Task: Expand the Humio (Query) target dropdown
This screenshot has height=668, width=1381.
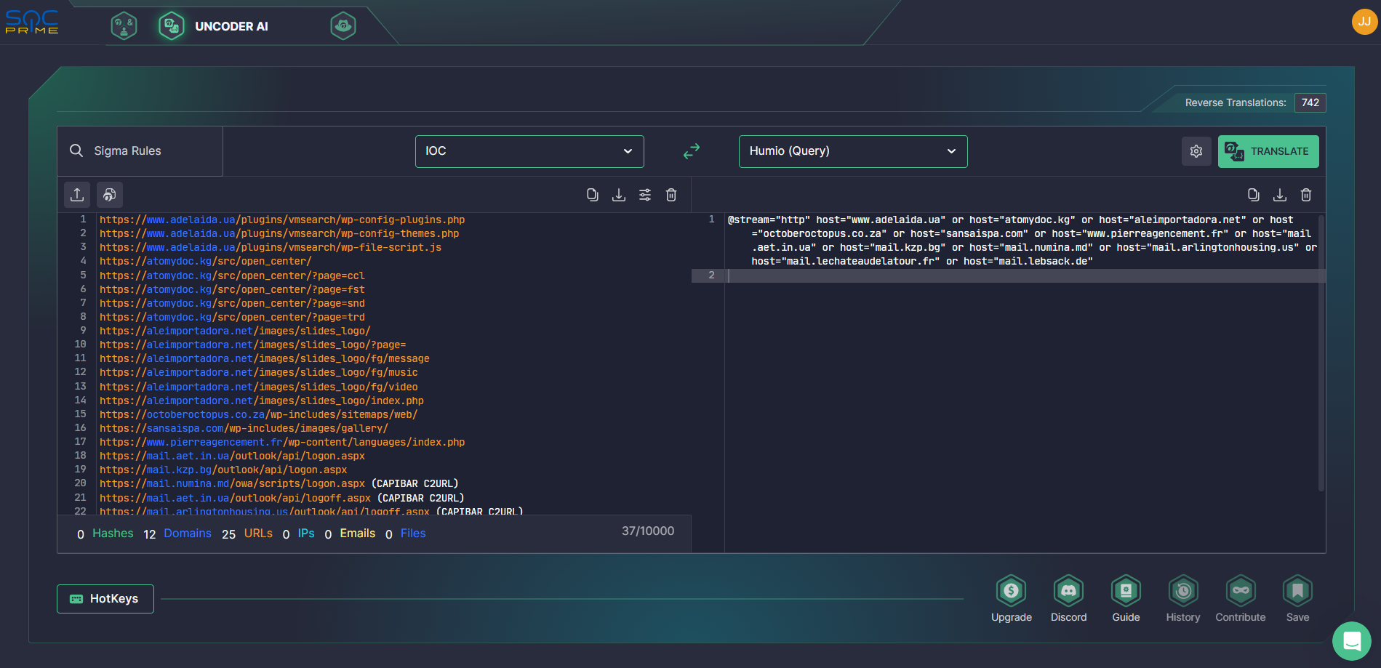Action: coord(853,151)
